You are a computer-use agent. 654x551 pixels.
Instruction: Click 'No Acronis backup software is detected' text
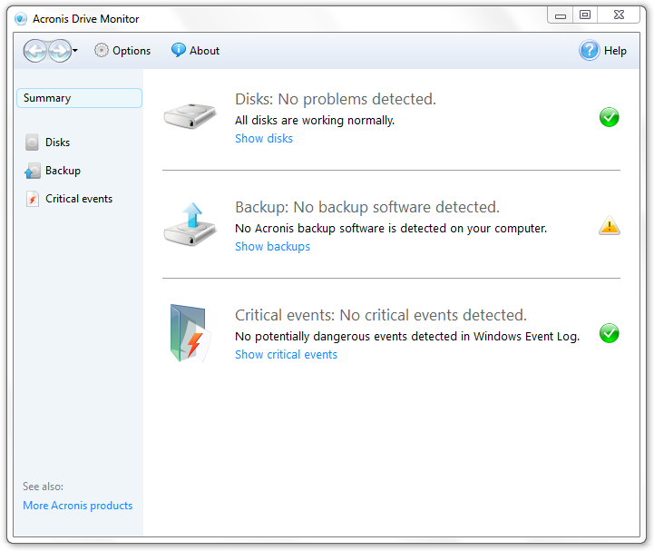[391, 229]
